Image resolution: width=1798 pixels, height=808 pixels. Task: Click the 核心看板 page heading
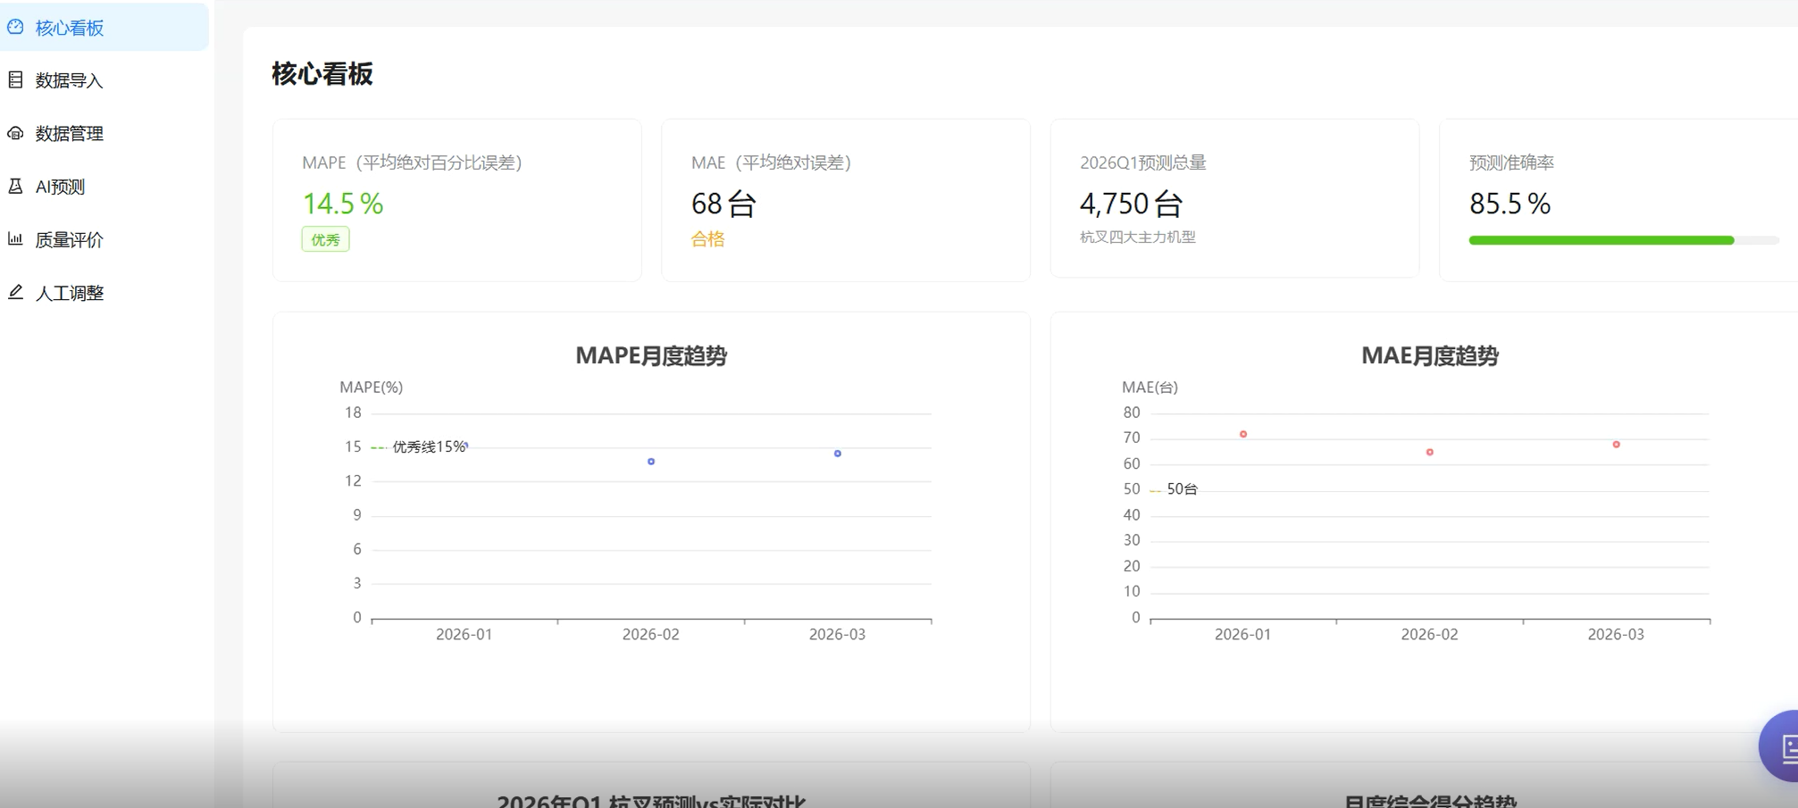322,73
